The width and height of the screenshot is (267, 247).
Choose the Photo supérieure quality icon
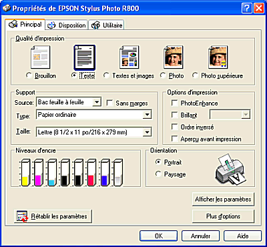coord(218,57)
